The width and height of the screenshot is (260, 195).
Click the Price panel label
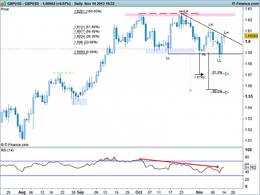(5, 9)
